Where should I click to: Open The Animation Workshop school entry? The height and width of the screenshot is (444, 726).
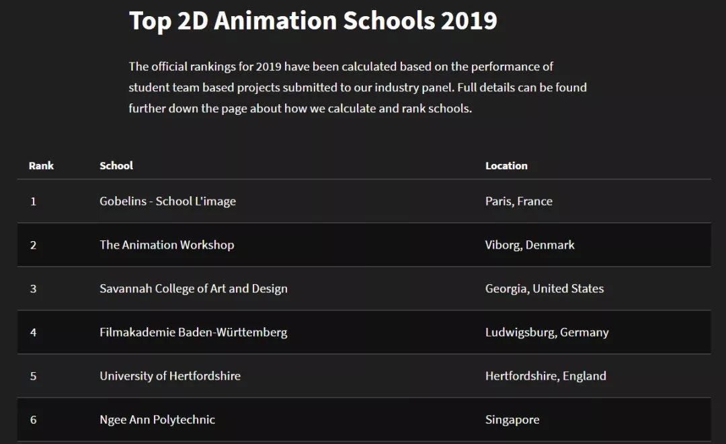[x=167, y=245]
